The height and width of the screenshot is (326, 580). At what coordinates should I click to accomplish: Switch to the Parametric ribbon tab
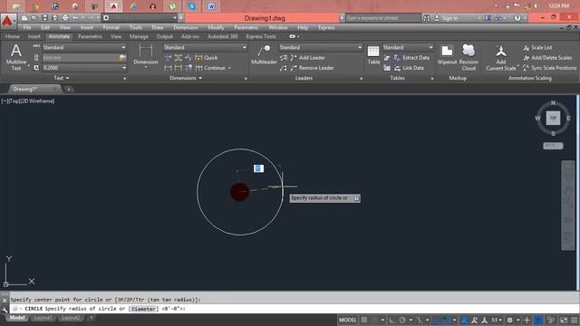pyautogui.click(x=90, y=36)
